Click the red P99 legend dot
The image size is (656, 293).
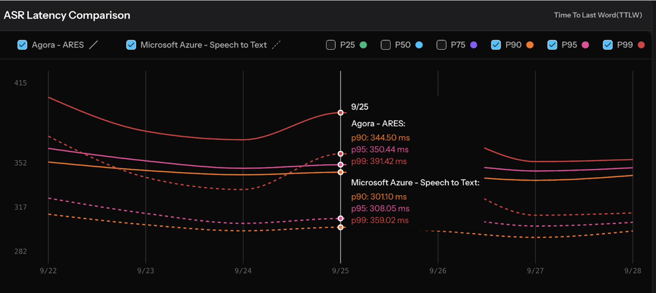pyautogui.click(x=641, y=45)
